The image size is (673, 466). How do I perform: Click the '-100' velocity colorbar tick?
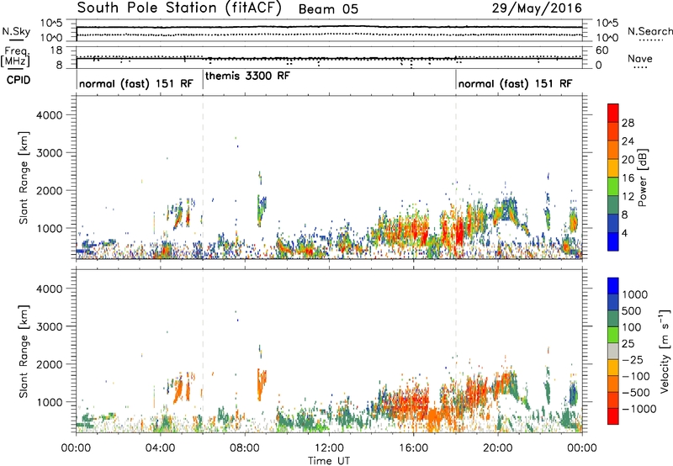636,376
